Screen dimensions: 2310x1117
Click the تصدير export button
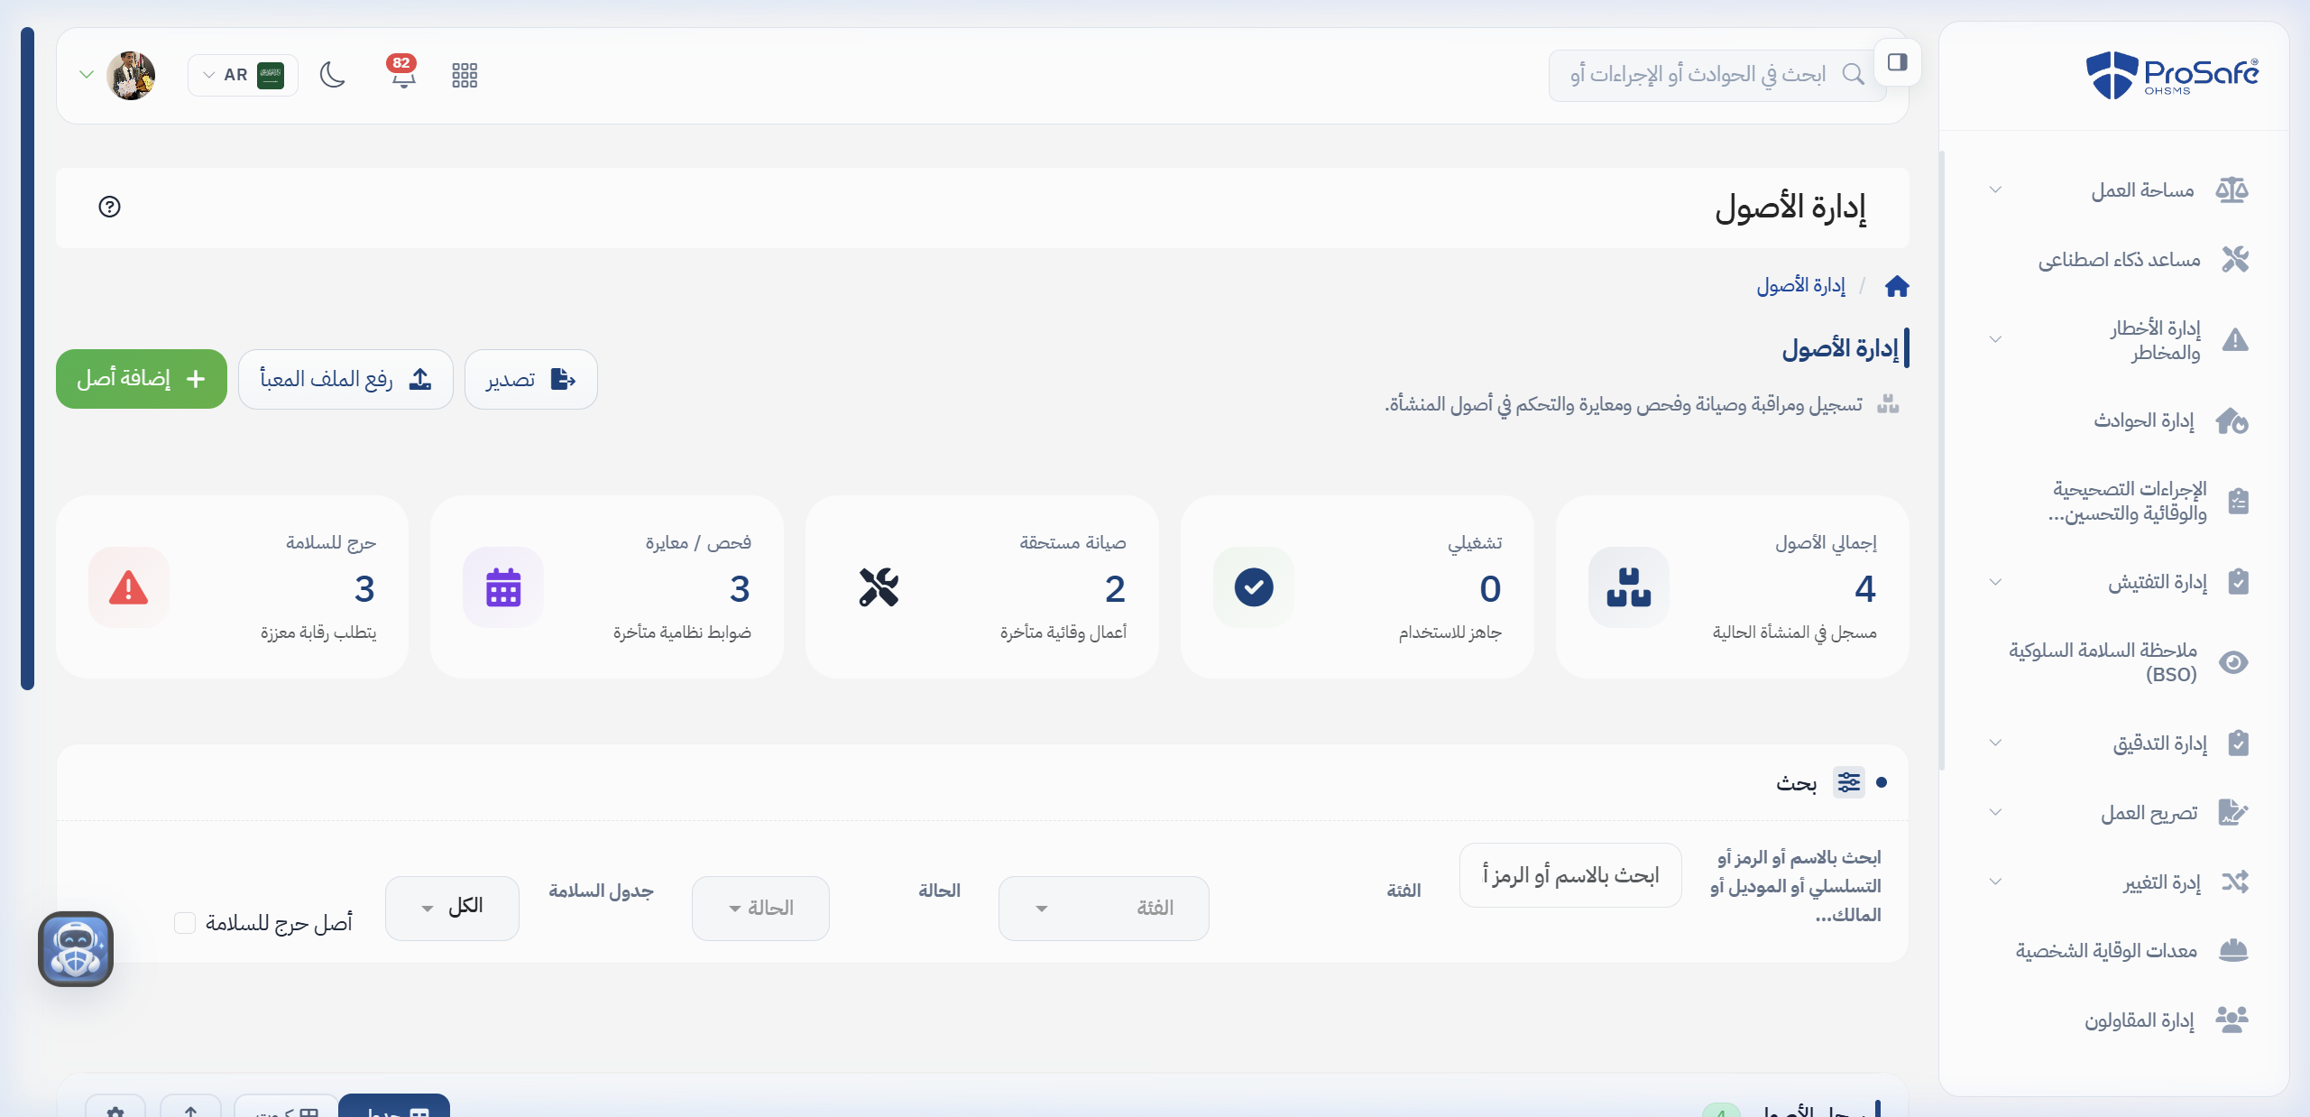[531, 379]
